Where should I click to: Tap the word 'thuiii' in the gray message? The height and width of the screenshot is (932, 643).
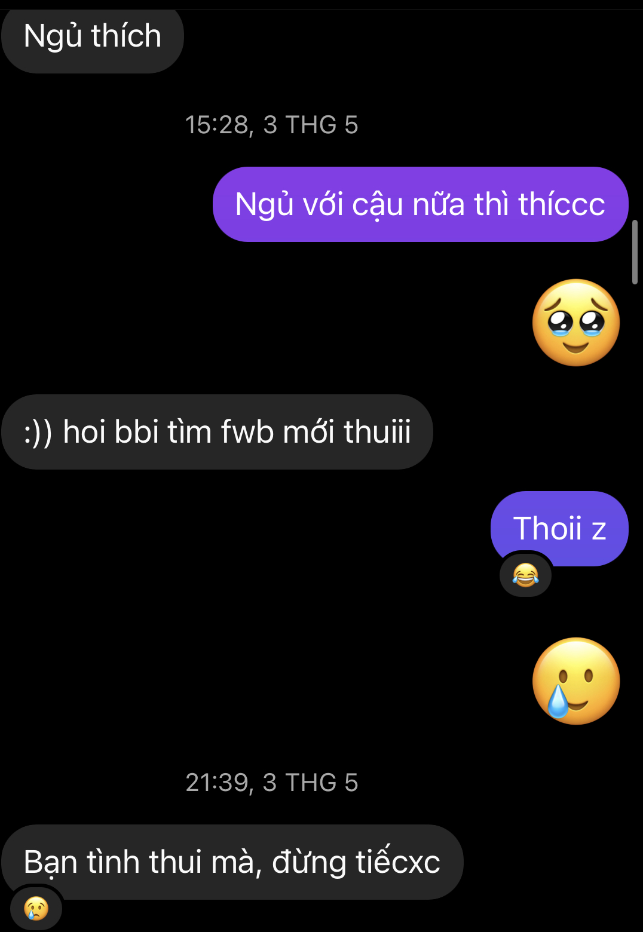(x=378, y=432)
